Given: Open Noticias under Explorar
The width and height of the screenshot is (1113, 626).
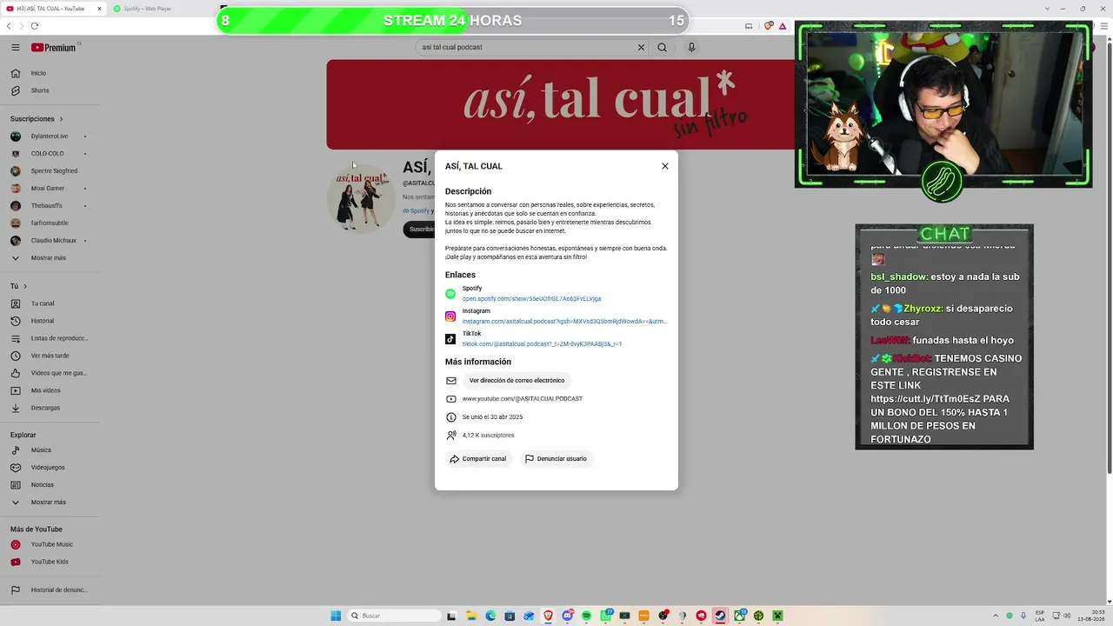Looking at the screenshot, I should click(50, 485).
